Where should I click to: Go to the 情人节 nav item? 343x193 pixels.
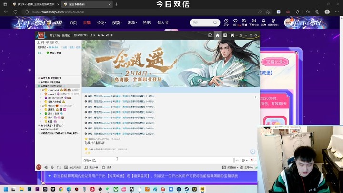(163, 22)
